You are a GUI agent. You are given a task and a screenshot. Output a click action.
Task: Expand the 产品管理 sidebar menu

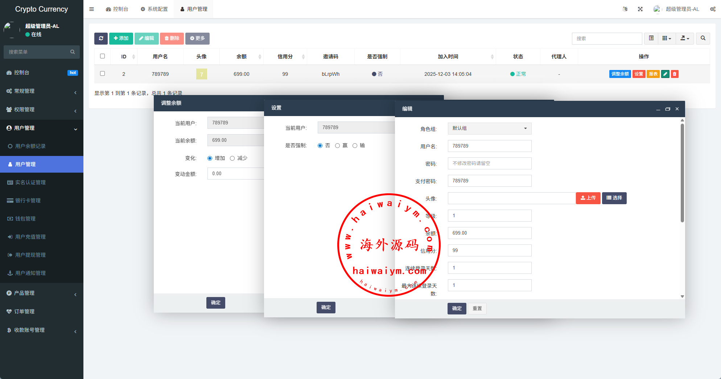42,293
